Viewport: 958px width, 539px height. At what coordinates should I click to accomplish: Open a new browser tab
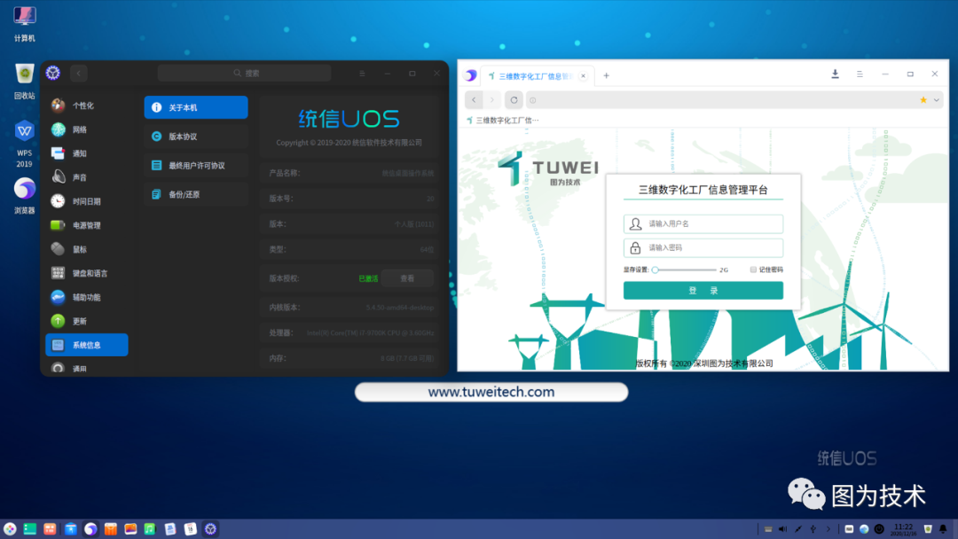coord(606,75)
